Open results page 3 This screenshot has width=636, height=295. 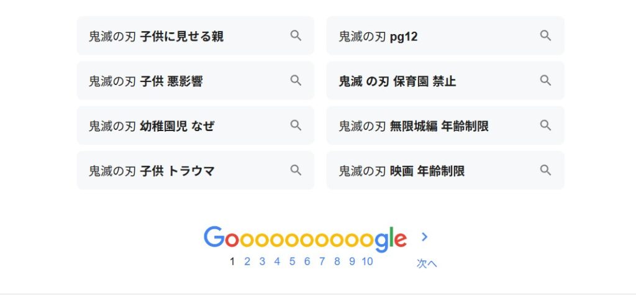coord(262,261)
